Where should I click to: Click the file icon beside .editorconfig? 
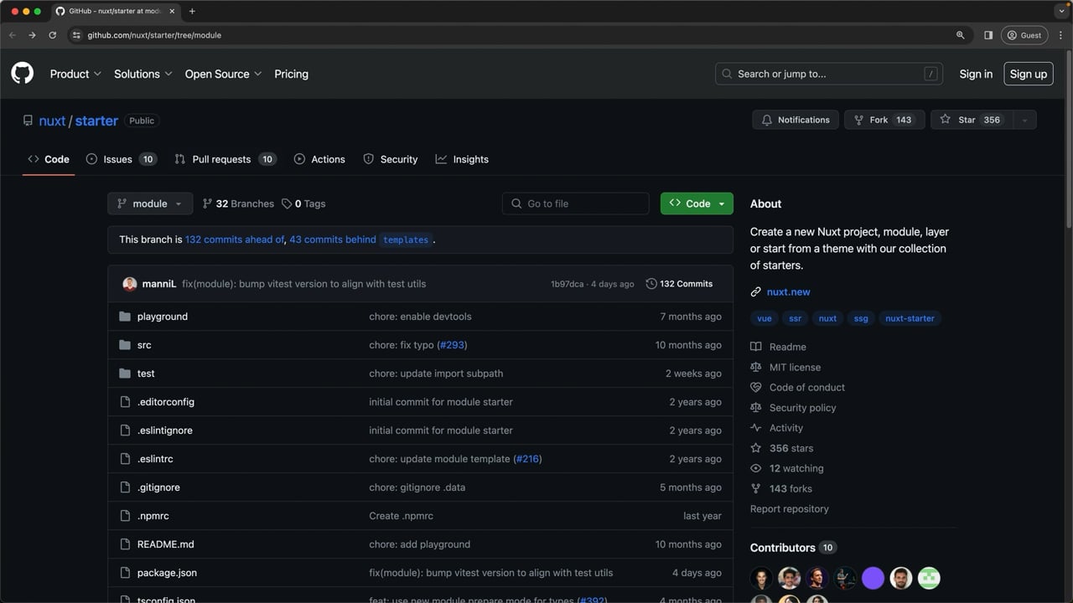(125, 402)
